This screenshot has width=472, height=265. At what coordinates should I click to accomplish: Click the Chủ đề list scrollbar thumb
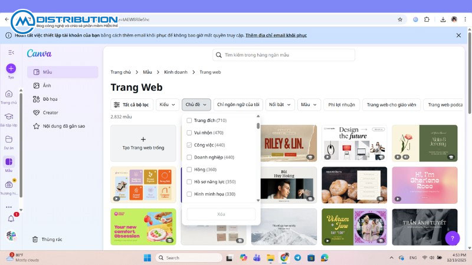[x=258, y=125]
